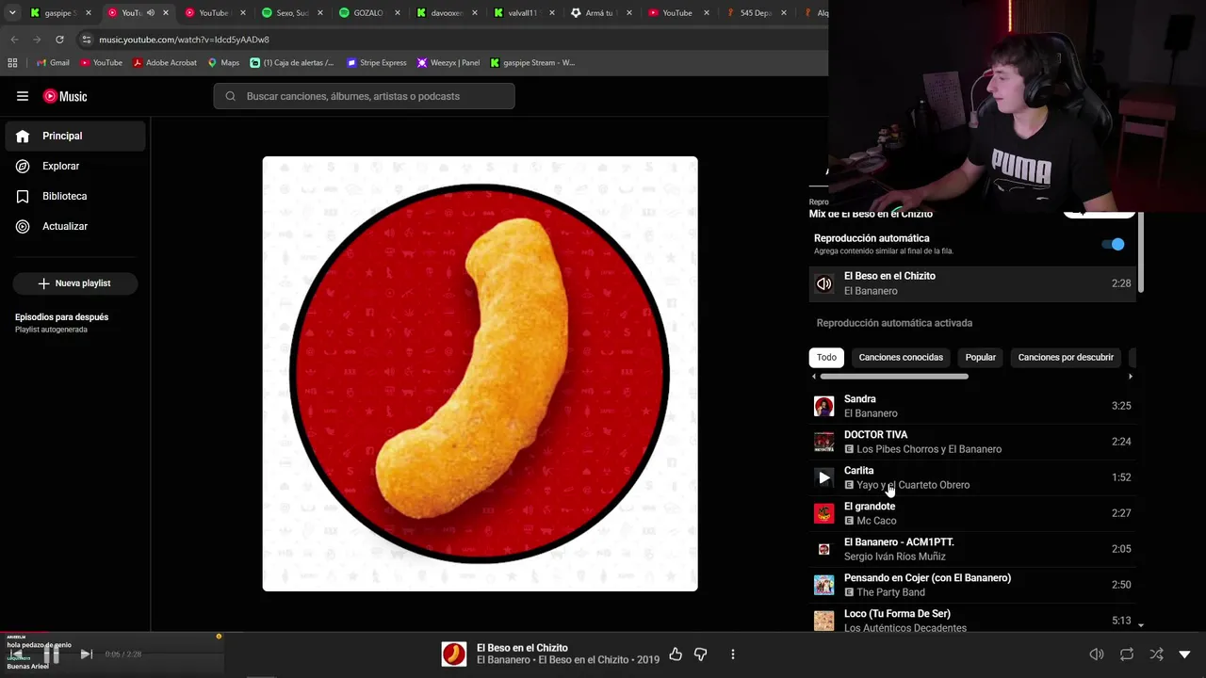The height and width of the screenshot is (678, 1206).
Task: Switch to the GOZALO browser tab
Action: tap(368, 13)
